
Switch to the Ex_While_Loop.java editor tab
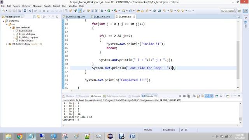(74, 17)
